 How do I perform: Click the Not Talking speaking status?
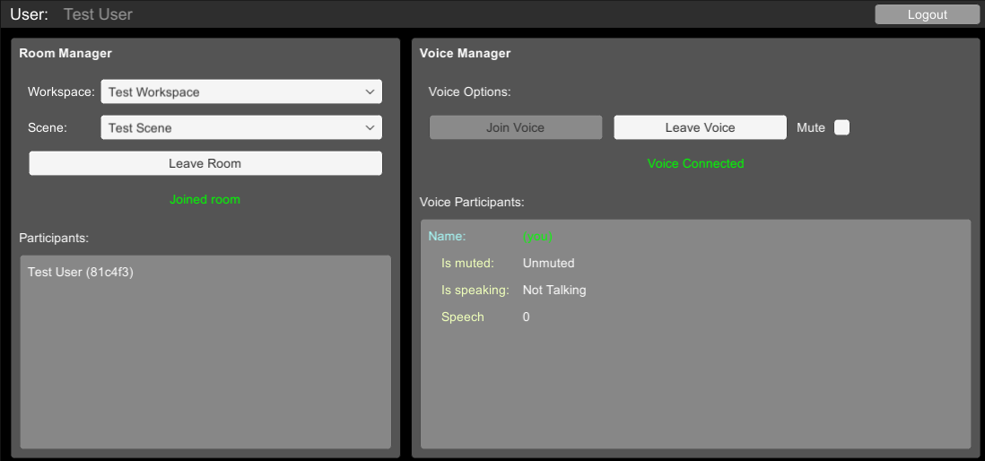click(x=554, y=290)
